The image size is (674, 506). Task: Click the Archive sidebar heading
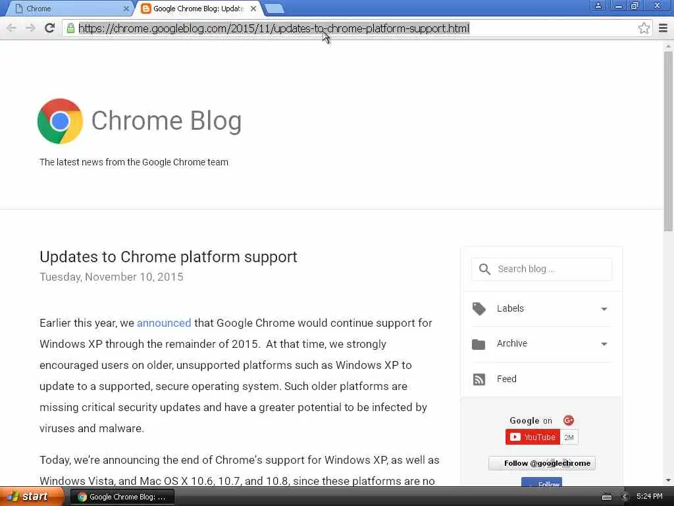(x=512, y=343)
